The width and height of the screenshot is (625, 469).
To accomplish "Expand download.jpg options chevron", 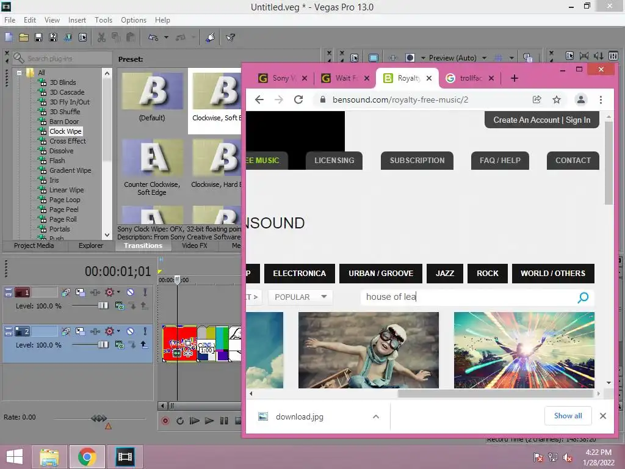I will point(375,416).
